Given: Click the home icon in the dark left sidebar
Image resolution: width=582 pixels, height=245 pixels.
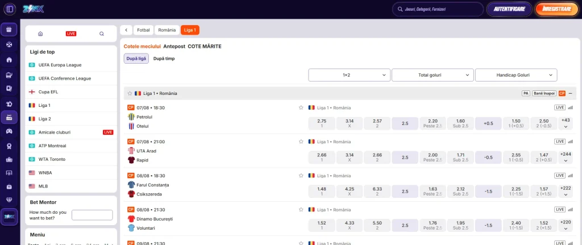Looking at the screenshot, I should (9, 60).
